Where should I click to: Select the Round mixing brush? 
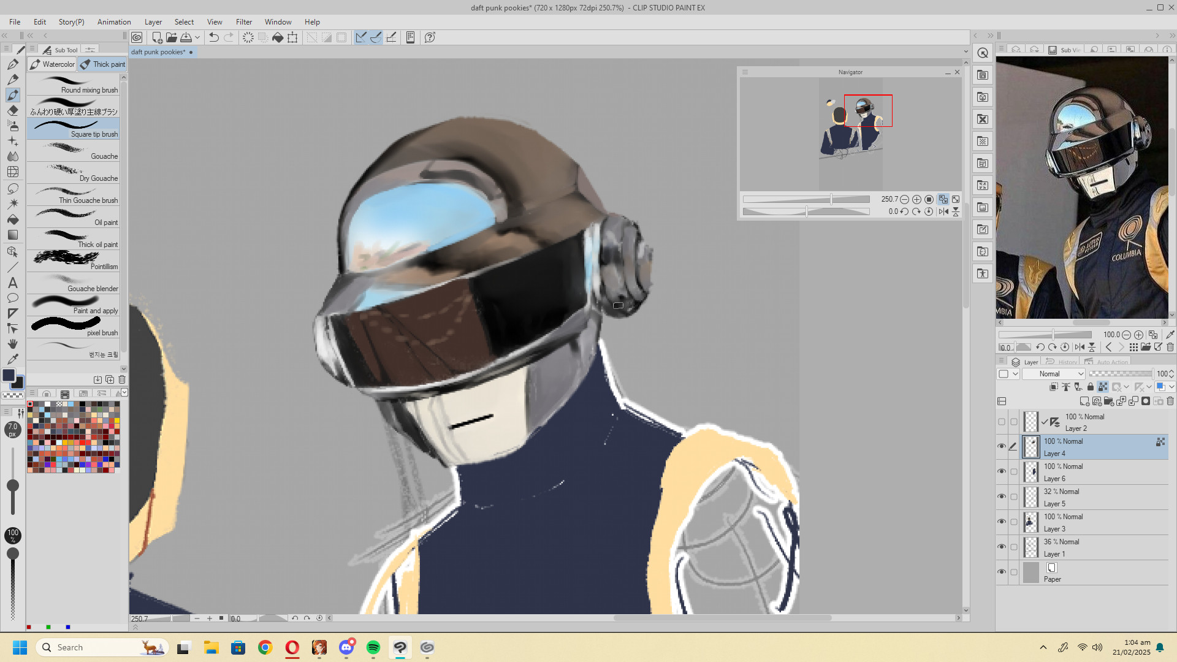(x=74, y=84)
